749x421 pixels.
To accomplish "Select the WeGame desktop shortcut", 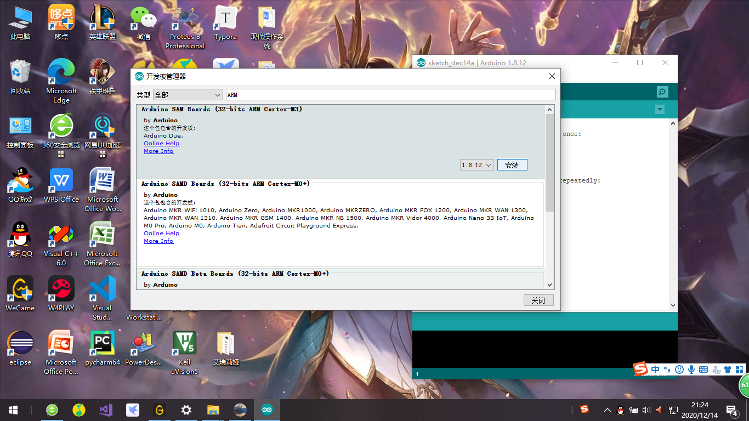I will tap(20, 294).
